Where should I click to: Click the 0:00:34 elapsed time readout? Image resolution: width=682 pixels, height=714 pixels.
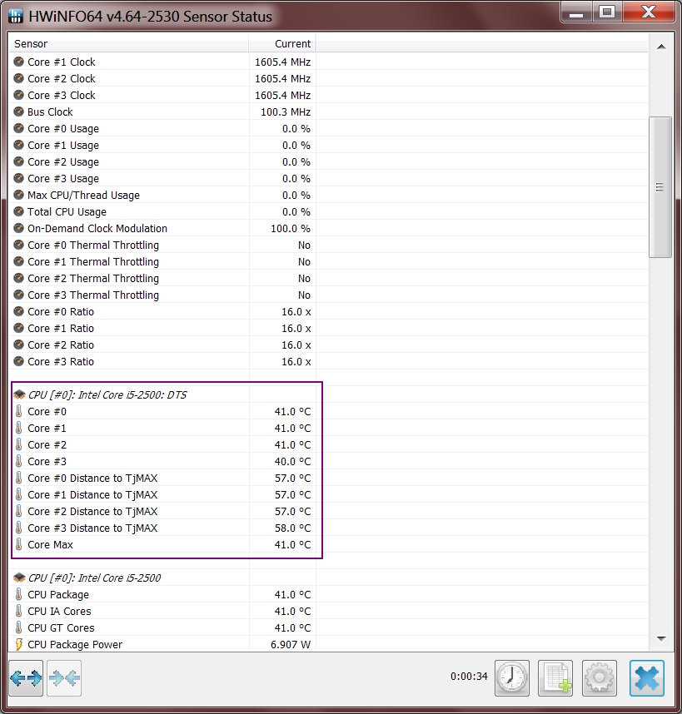469,677
